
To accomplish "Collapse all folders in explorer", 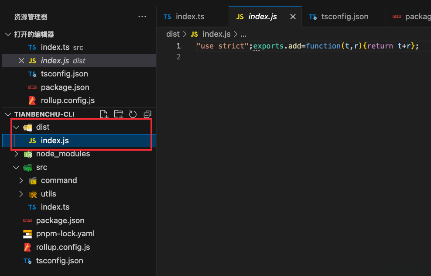I will click(x=147, y=114).
